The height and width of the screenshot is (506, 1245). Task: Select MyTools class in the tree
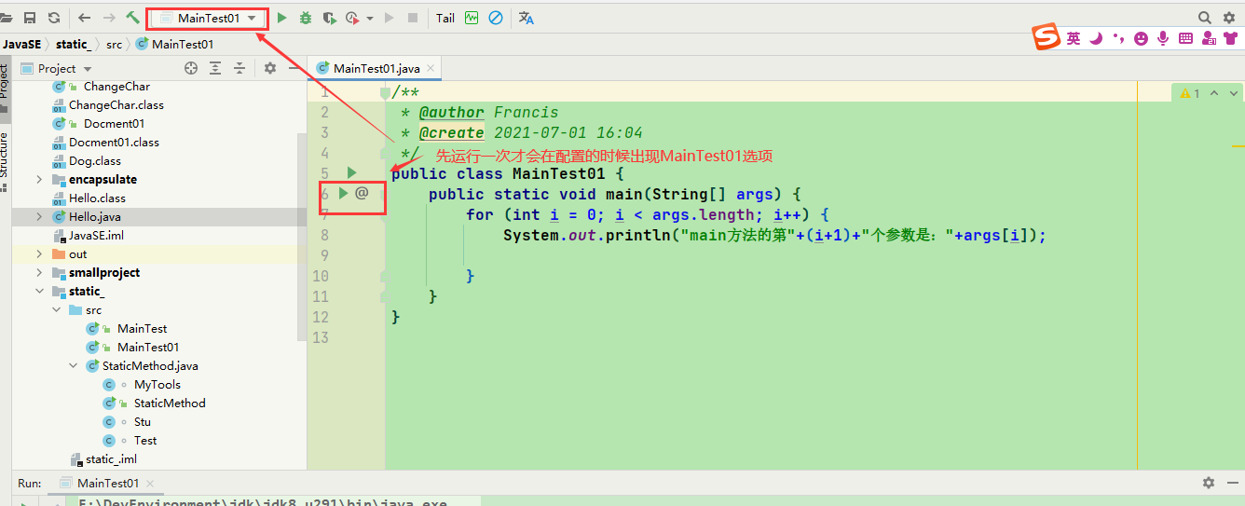tap(157, 385)
